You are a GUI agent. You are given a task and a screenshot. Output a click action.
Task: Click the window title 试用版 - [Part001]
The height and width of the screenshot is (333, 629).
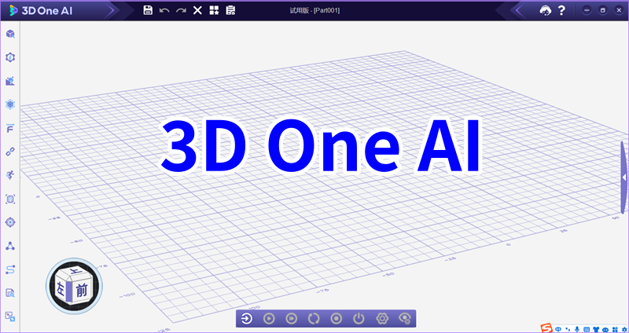pyautogui.click(x=315, y=11)
